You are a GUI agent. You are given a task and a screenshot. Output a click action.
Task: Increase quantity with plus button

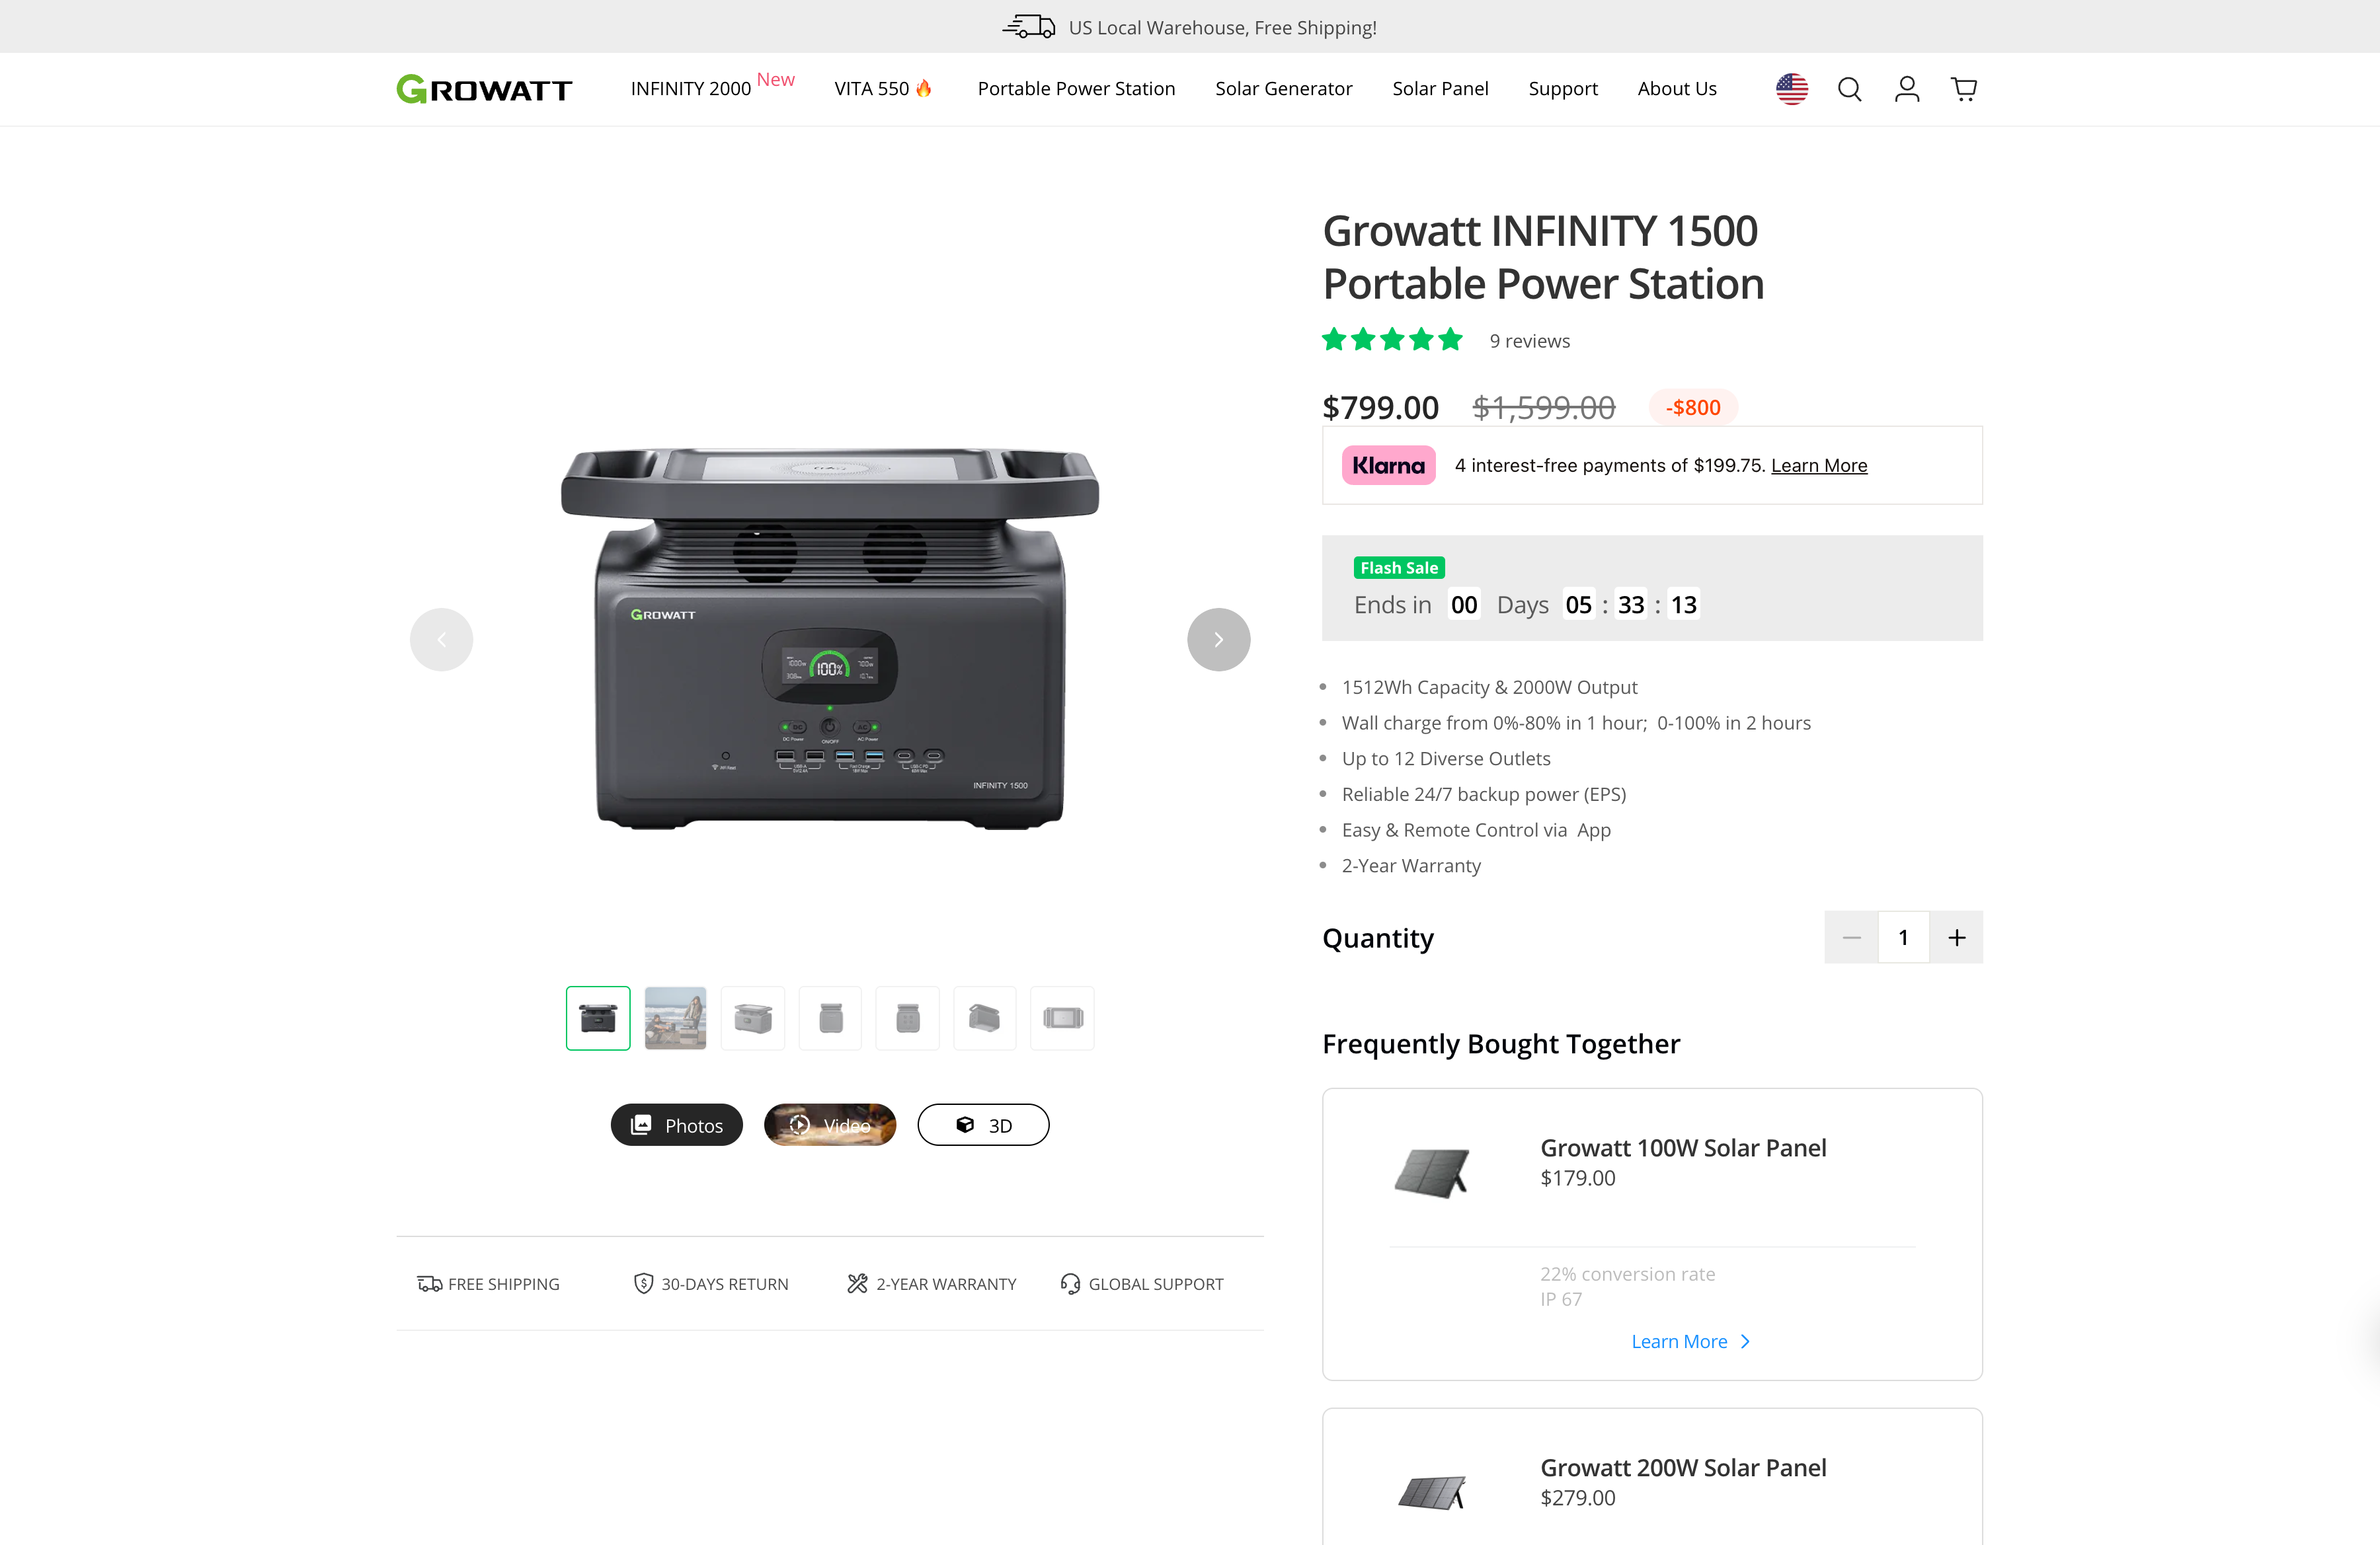1956,938
